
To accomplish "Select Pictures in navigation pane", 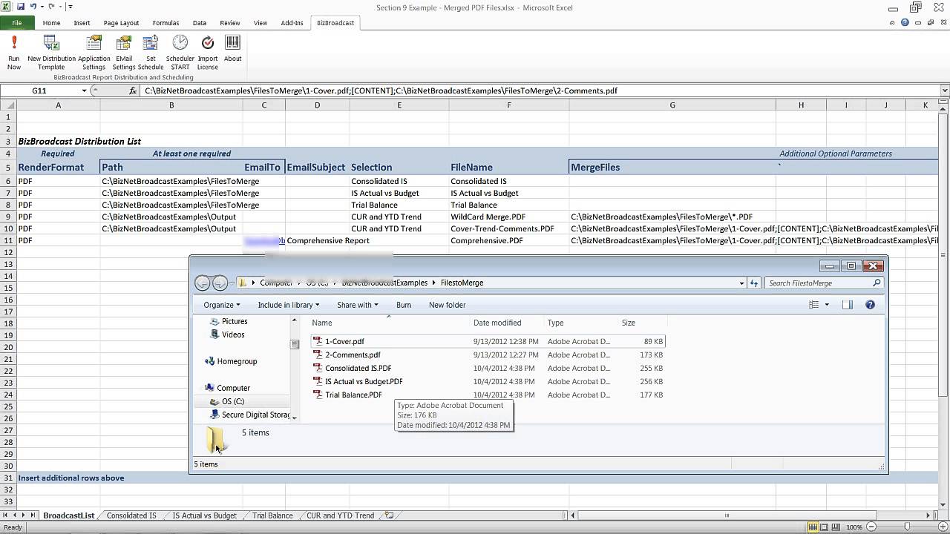I will (x=235, y=321).
